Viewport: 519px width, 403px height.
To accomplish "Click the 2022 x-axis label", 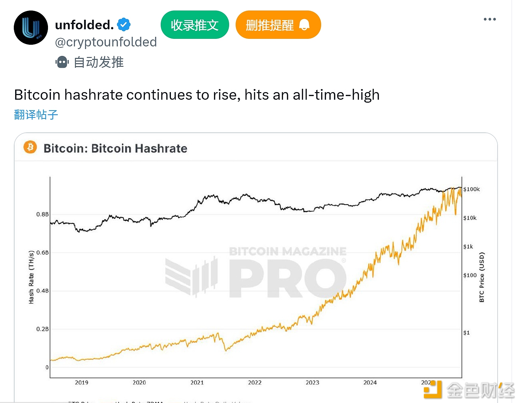I will (x=255, y=383).
